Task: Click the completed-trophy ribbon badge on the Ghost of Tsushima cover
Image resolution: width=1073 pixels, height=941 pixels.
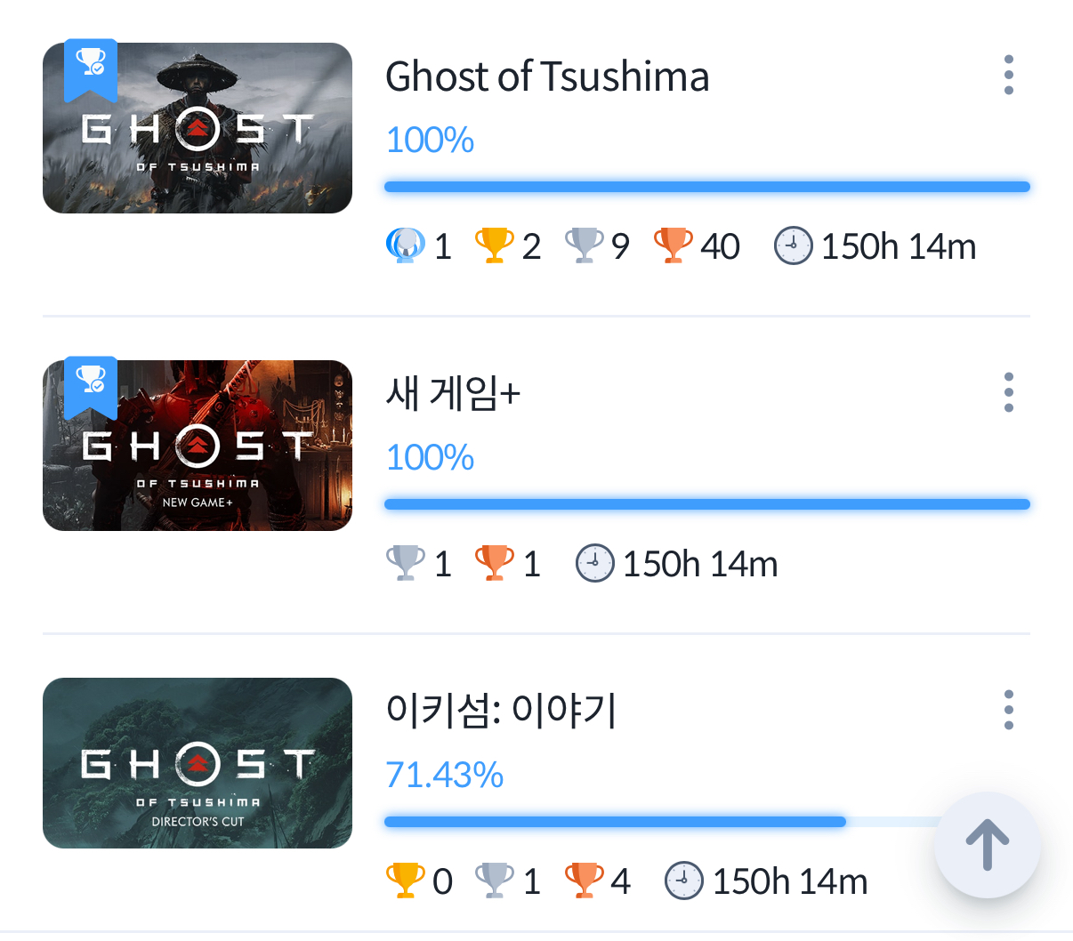Action: pyautogui.click(x=91, y=69)
